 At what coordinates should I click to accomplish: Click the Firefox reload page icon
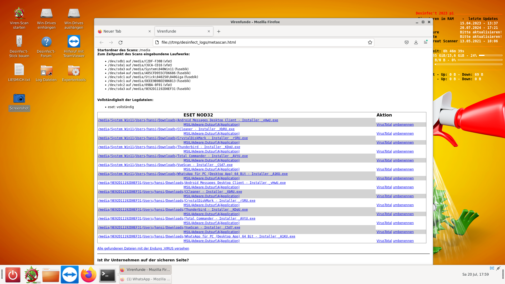coord(120,43)
